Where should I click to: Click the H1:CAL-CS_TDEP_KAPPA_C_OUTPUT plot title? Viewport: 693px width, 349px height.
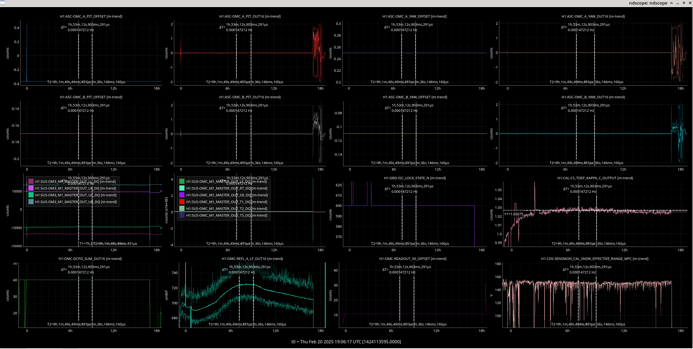(595, 178)
